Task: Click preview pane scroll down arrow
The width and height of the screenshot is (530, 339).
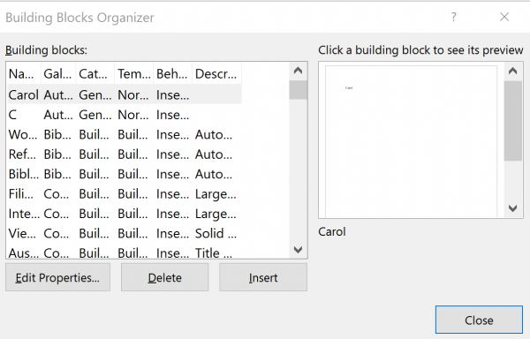Action: (x=512, y=208)
